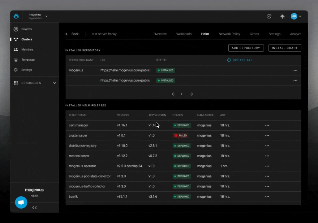Toggle light theme with sun icon
The width and height of the screenshot is (318, 223).
click(282, 16)
